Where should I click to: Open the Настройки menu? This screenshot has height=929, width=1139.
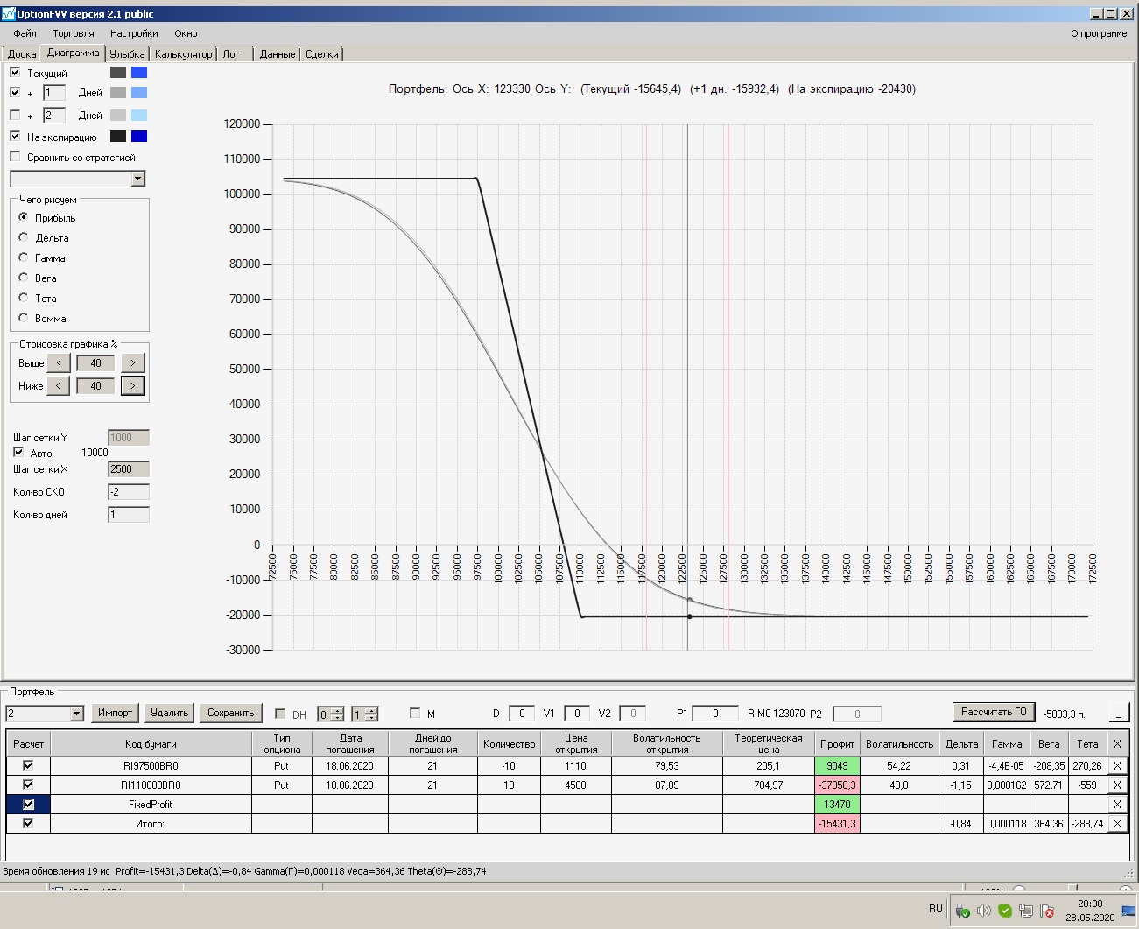pyautogui.click(x=134, y=33)
